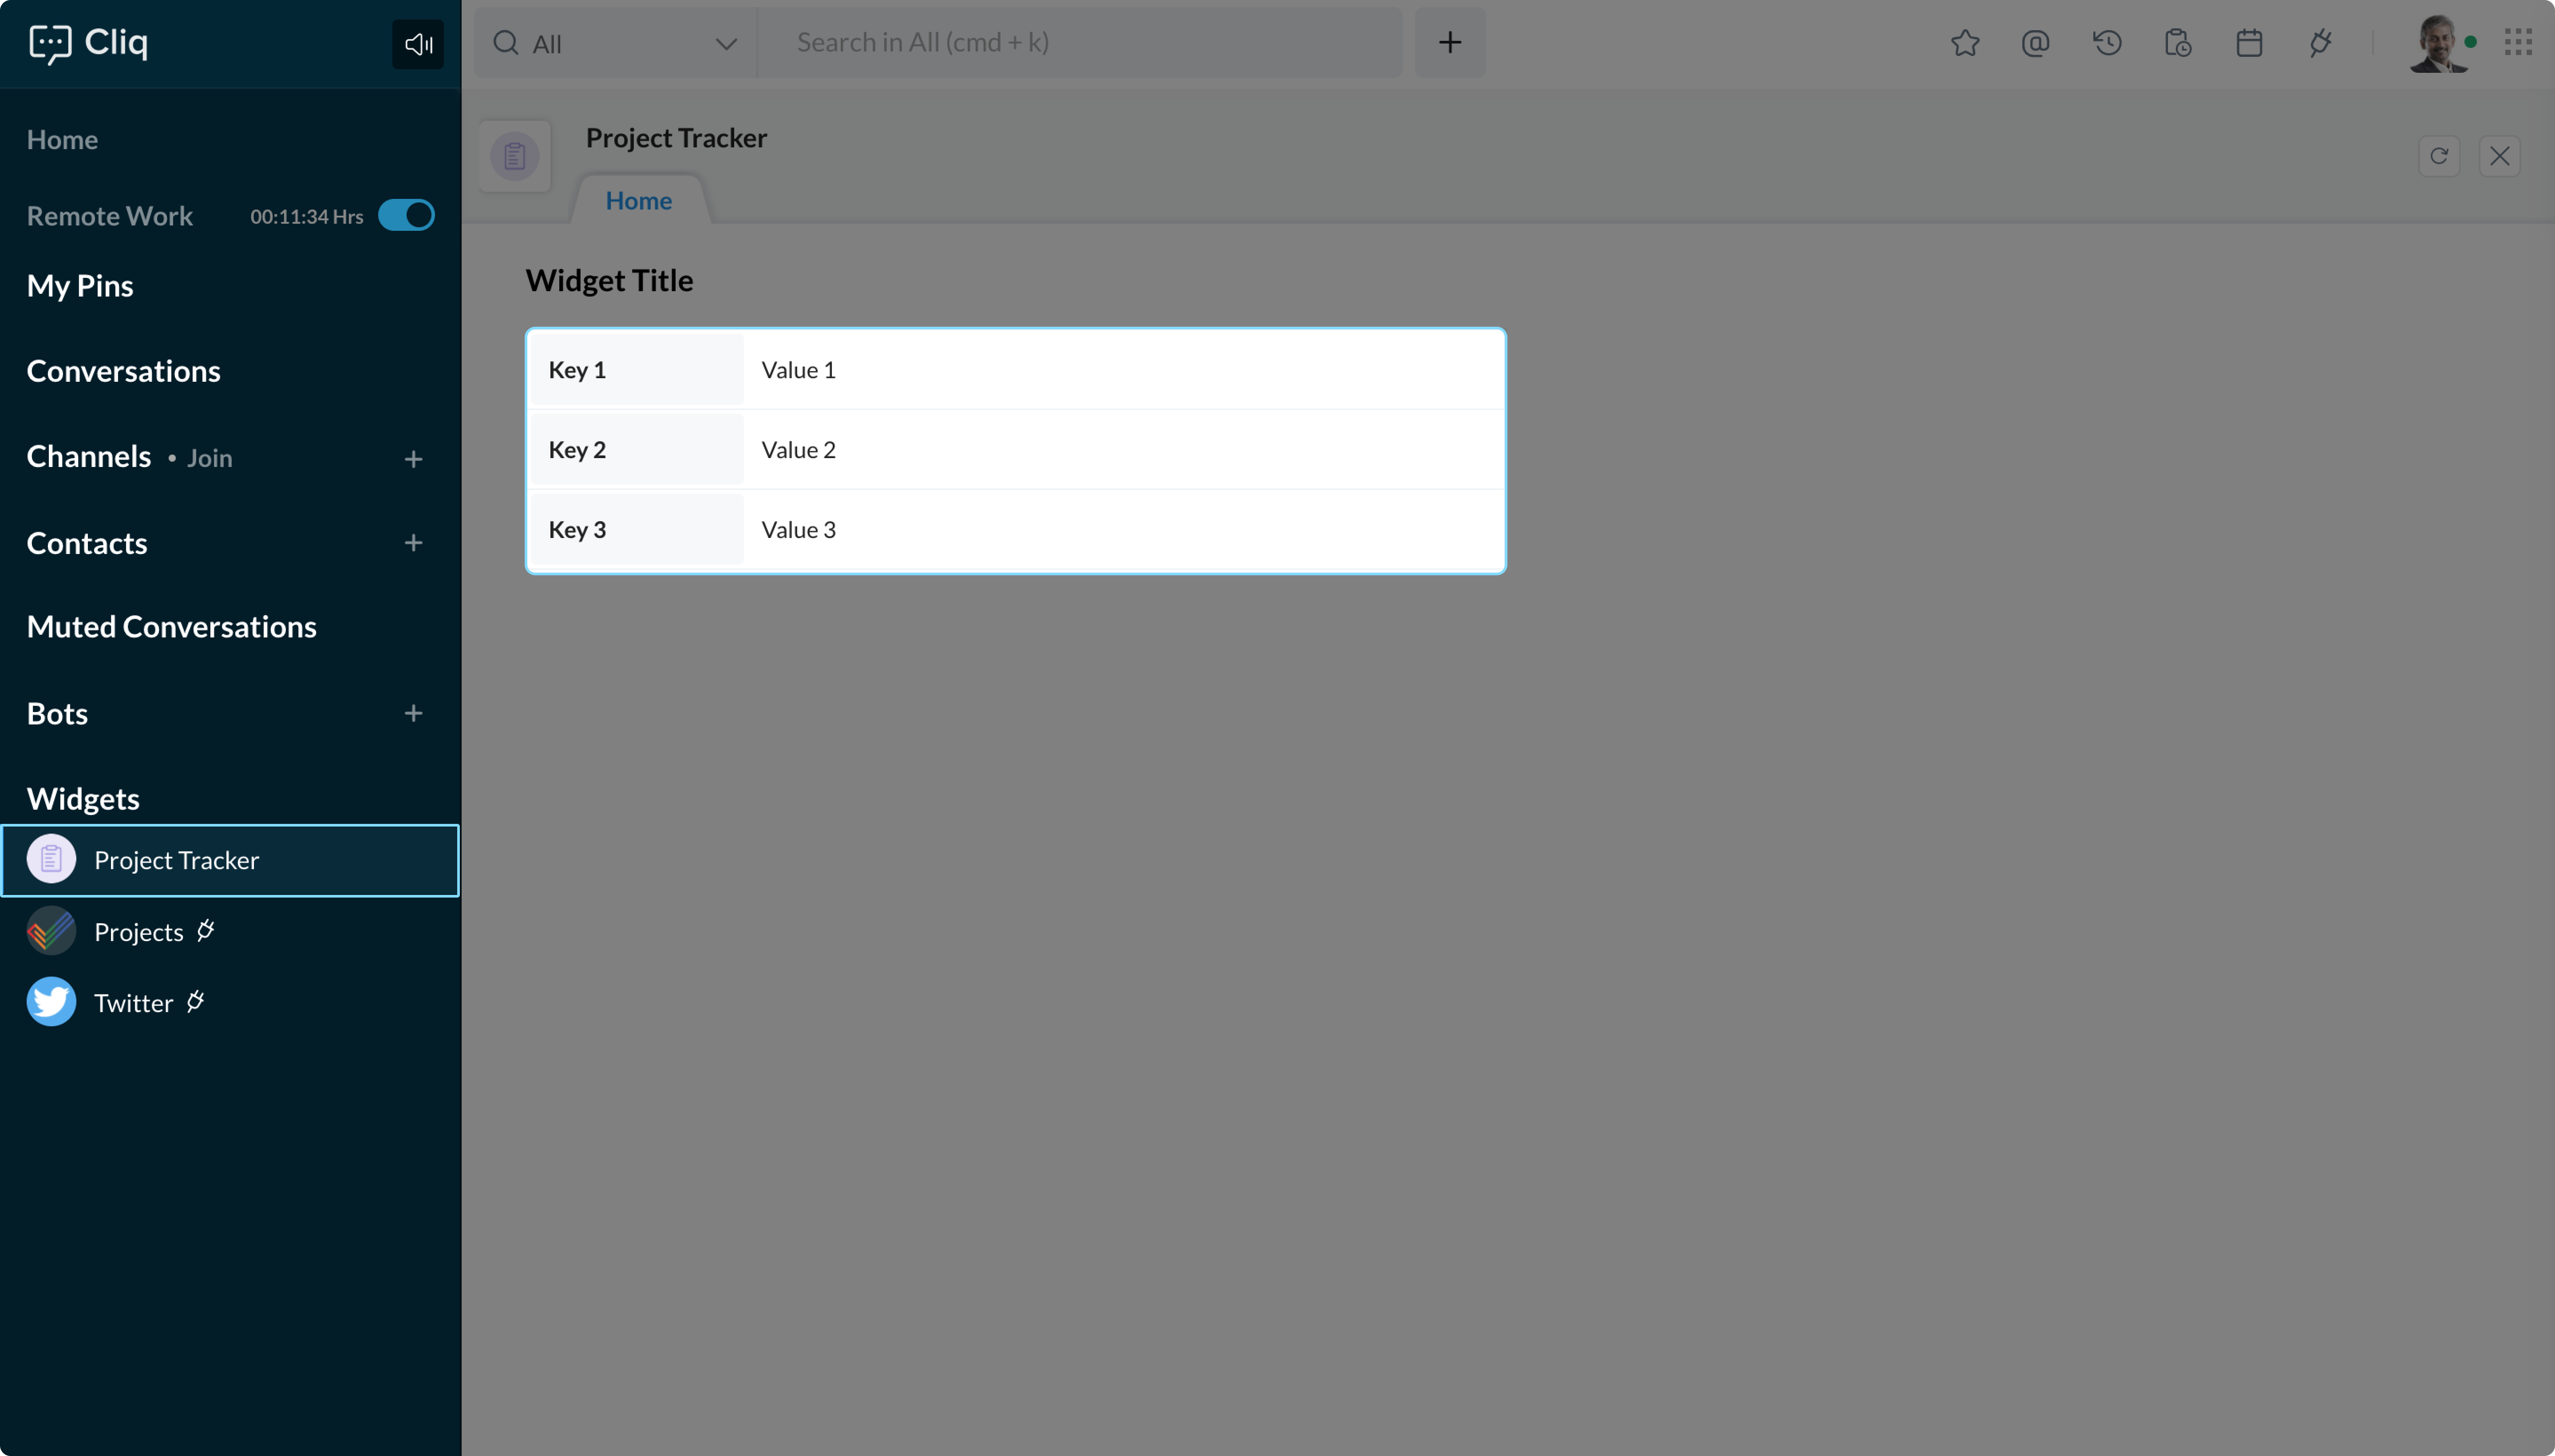Open Conversations section
Viewport: 2555px width, 1456px height.
(x=124, y=371)
